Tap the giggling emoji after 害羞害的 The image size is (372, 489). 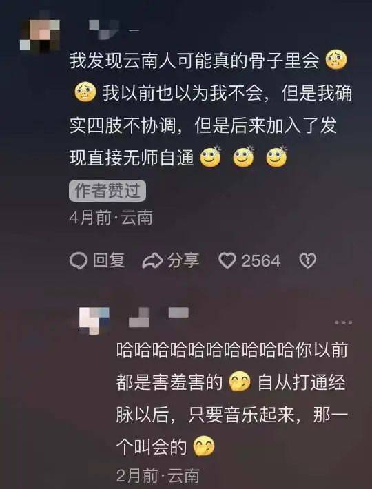pyautogui.click(x=240, y=382)
